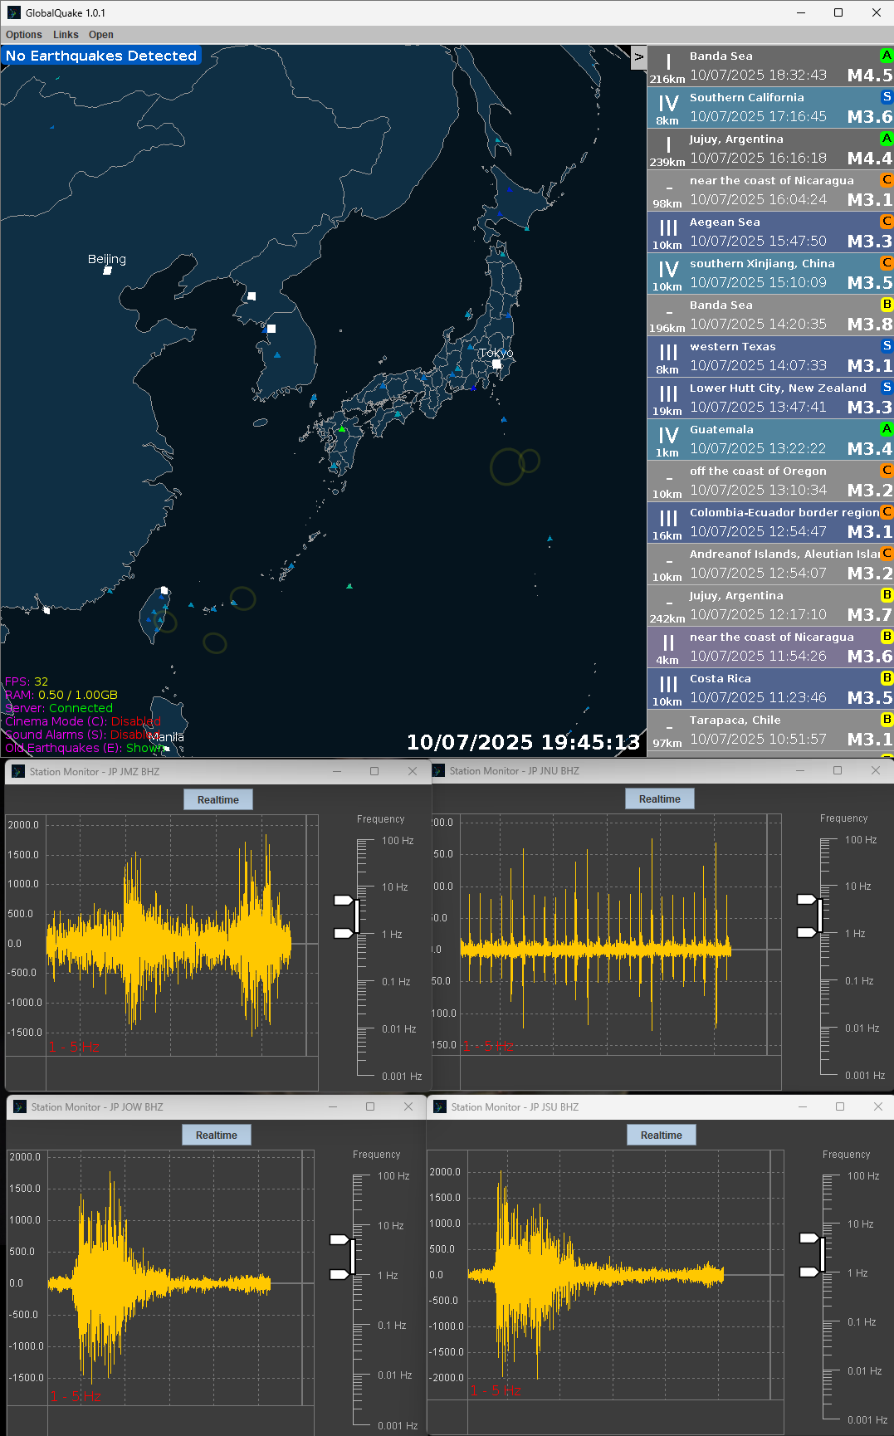This screenshot has width=894, height=1436.
Task: Click Server: Connected status text
Action: click(59, 708)
